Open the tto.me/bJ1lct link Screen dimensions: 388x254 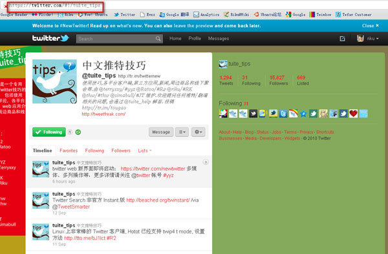(85, 238)
